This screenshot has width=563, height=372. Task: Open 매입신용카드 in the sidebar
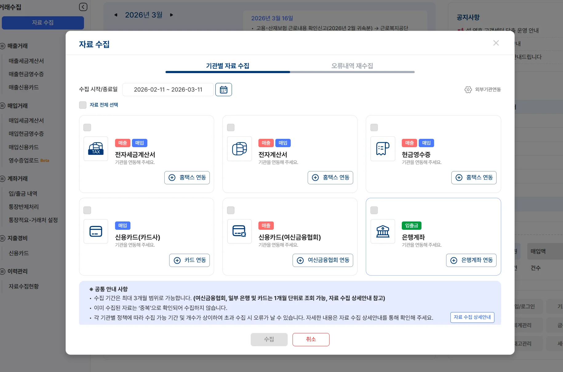click(x=24, y=147)
